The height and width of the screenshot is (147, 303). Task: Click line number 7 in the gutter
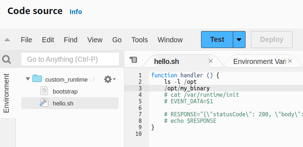(140, 114)
